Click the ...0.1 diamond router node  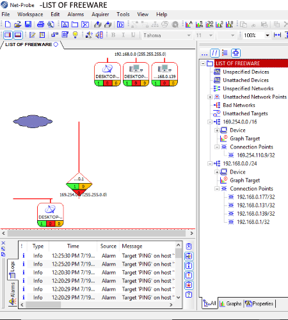point(79,184)
